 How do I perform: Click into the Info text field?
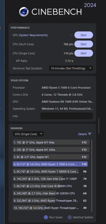point(67,116)
